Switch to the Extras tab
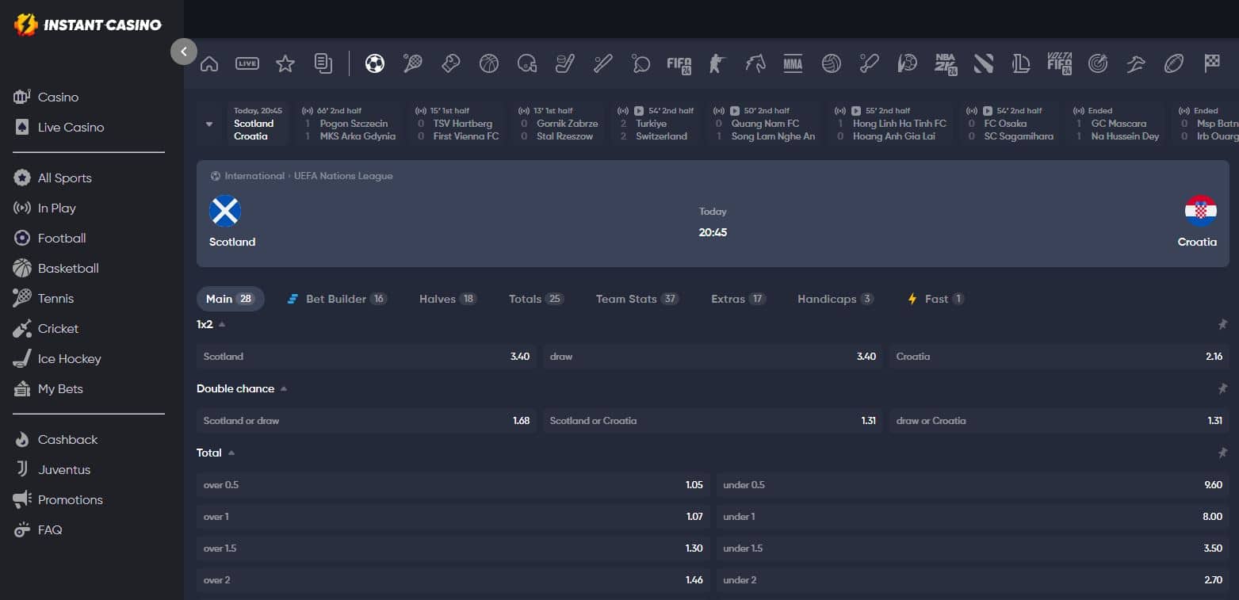The height and width of the screenshot is (600, 1239). pyautogui.click(x=738, y=299)
